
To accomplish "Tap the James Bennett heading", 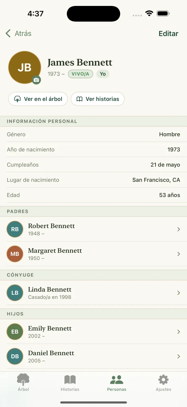I will 80,63.
